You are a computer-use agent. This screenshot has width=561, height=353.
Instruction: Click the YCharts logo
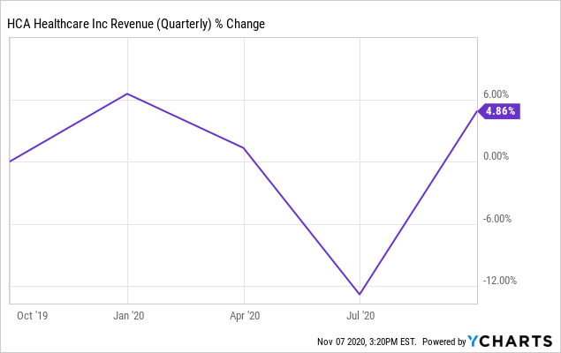coord(510,342)
